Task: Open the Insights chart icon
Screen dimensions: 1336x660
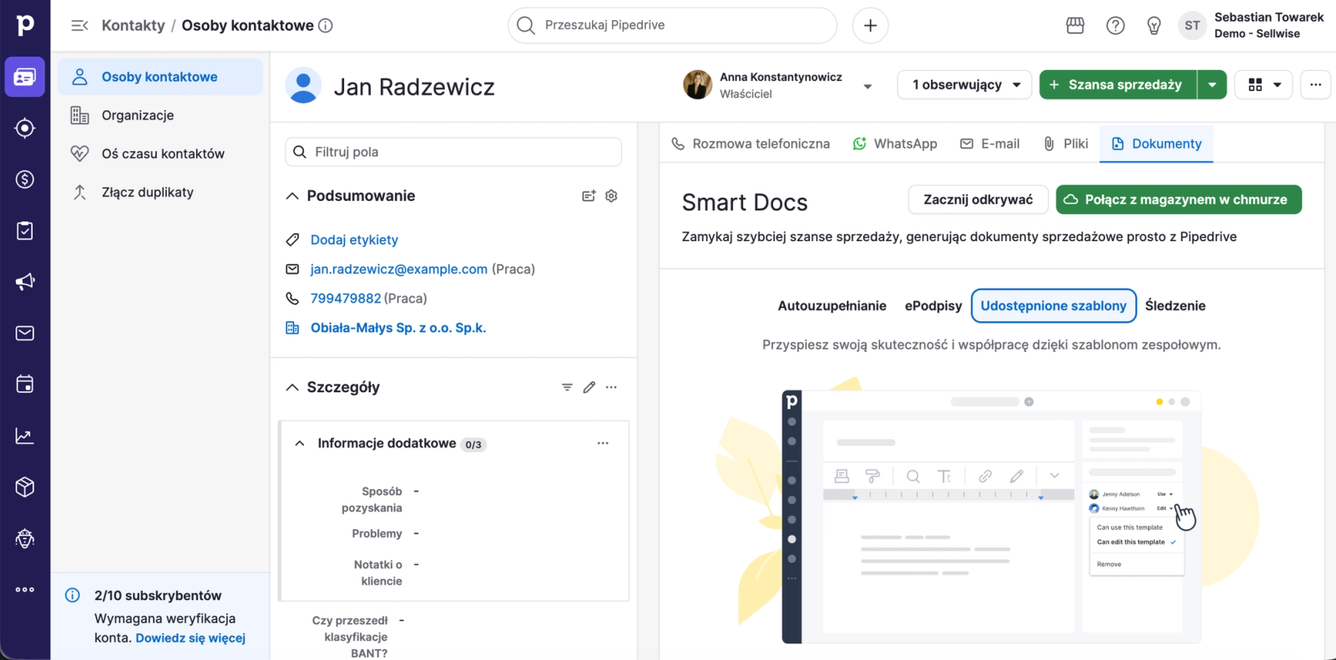Action: pos(25,436)
